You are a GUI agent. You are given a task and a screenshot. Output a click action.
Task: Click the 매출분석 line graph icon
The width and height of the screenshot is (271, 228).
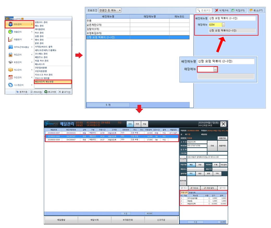10,39
